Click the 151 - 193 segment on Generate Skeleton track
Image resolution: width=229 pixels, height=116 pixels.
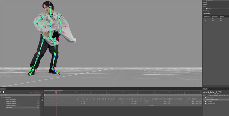click(x=134, y=101)
